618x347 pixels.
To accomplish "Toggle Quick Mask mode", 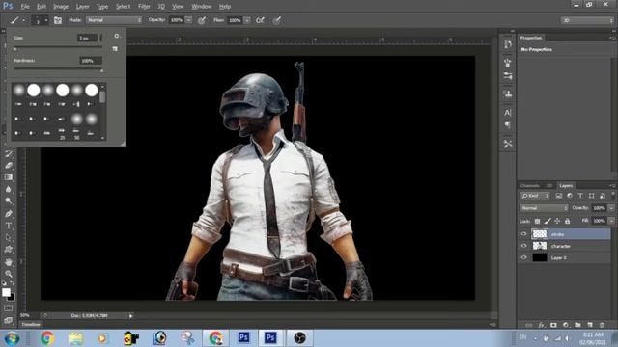I will [9, 308].
